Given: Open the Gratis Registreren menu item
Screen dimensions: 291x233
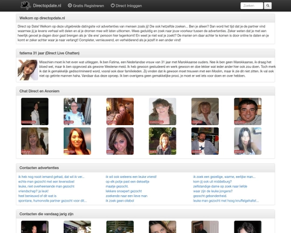Looking at the screenshot, I should (x=86, y=6).
